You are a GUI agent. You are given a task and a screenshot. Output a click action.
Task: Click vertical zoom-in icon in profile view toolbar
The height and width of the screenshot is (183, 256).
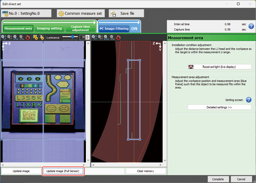click(94, 38)
